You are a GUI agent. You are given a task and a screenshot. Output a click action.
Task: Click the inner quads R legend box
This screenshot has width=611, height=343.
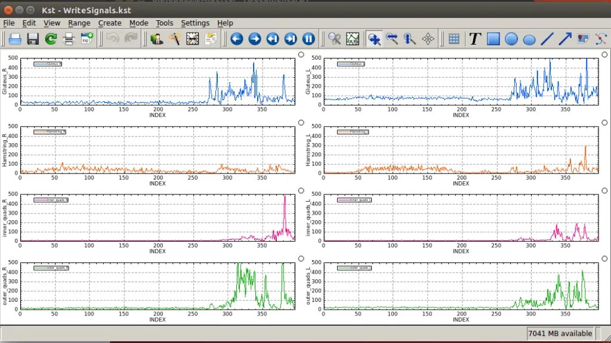[51, 200]
